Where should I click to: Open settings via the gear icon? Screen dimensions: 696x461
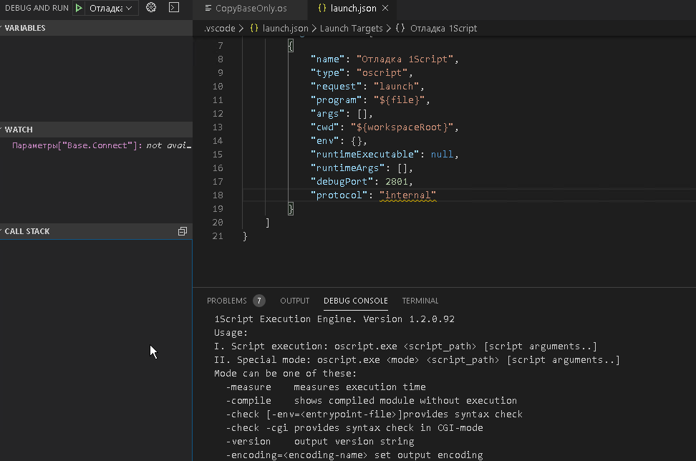coord(150,7)
